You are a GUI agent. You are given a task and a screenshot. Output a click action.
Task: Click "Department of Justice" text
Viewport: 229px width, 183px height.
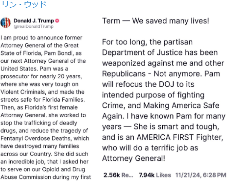tap(143, 53)
